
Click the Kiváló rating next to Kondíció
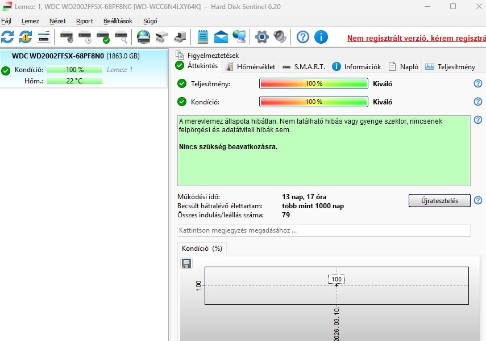(382, 102)
